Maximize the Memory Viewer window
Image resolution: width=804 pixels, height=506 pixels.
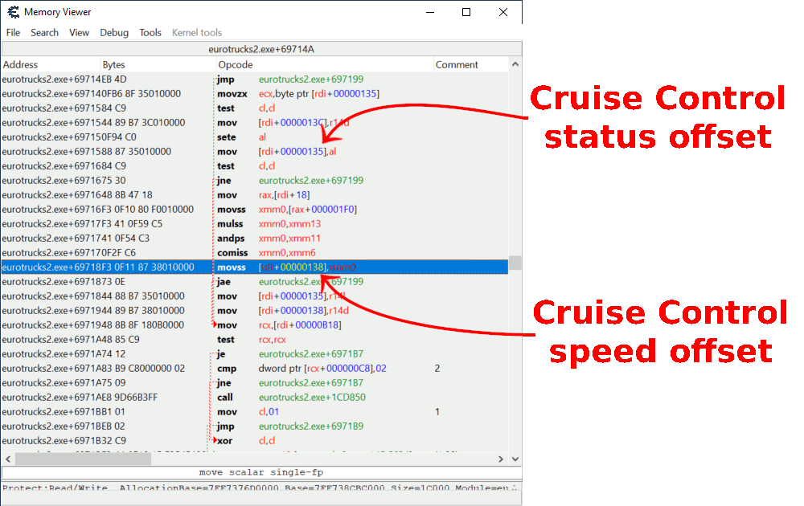466,12
